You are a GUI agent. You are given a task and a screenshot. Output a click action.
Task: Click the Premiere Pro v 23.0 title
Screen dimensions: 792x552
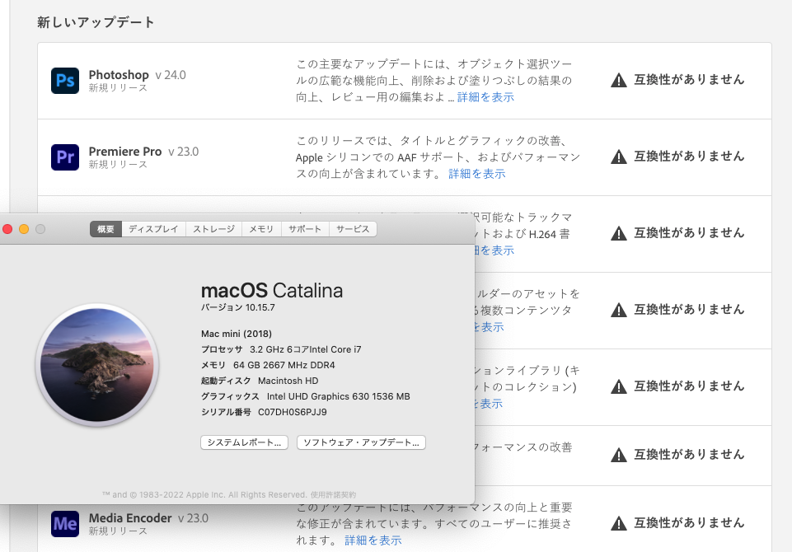click(144, 152)
